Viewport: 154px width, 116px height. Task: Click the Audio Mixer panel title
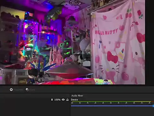point(77,96)
